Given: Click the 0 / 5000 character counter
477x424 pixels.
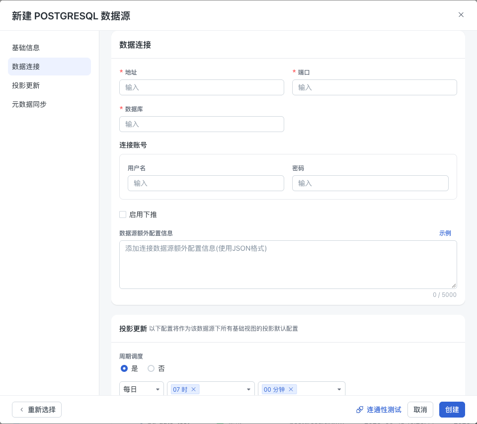Looking at the screenshot, I should pyautogui.click(x=444, y=295).
